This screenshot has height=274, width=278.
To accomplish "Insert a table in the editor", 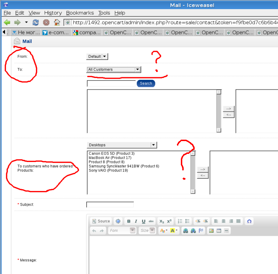I will point(219,230).
